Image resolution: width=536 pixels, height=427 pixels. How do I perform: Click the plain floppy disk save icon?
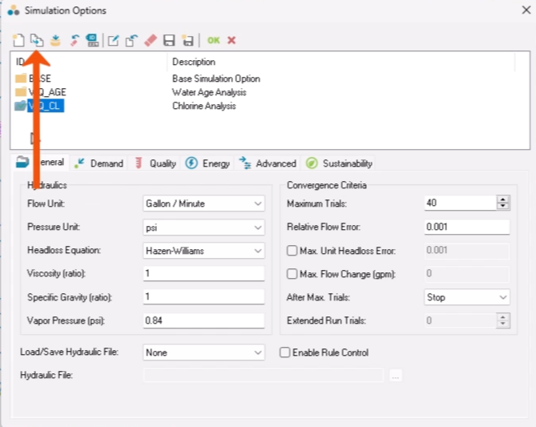click(169, 40)
